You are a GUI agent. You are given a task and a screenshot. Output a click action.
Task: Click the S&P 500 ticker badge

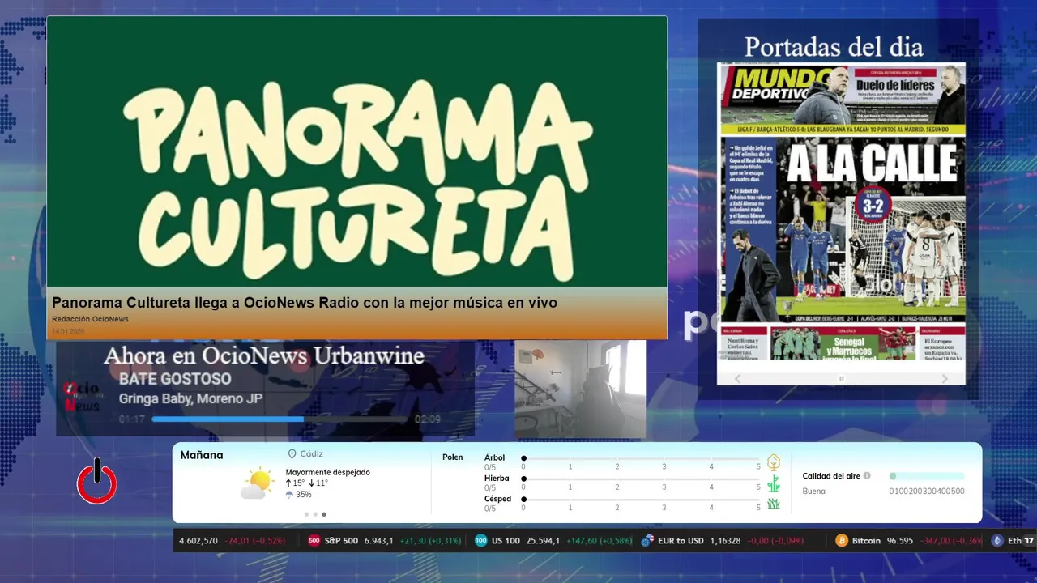coord(314,541)
